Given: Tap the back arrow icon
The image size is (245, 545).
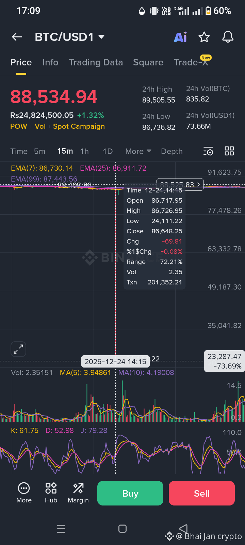Looking at the screenshot, I should tap(17, 37).
